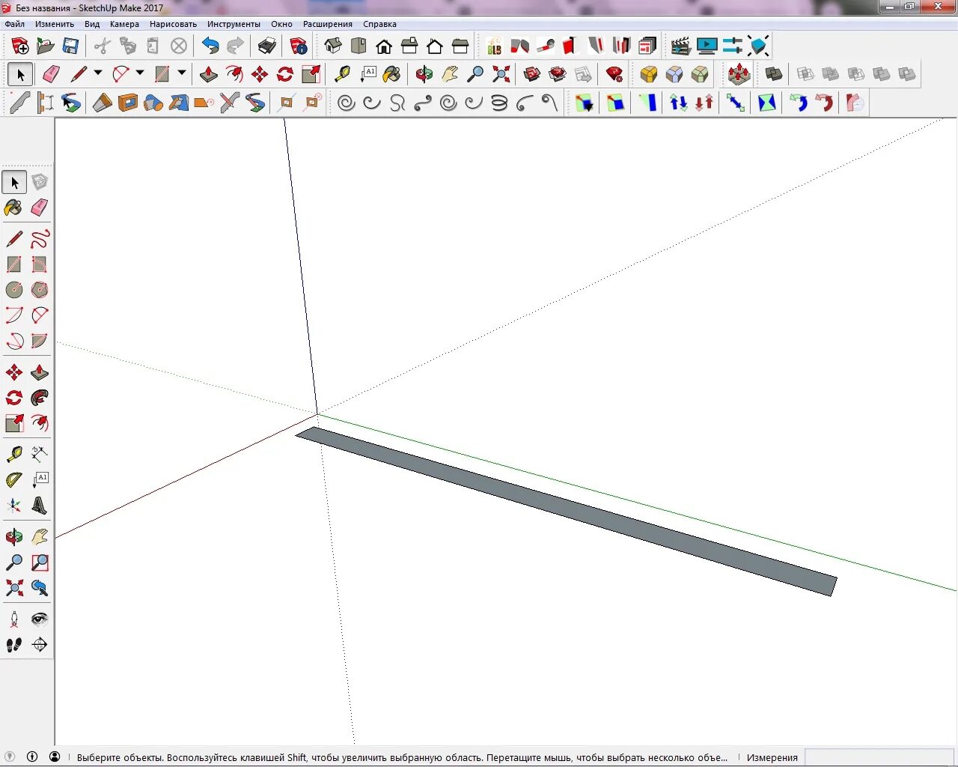The height and width of the screenshot is (767, 958).
Task: Click the Измерения measurements input box
Action: coord(879,757)
